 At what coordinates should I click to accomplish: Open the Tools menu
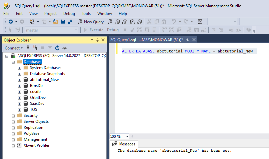point(86,14)
